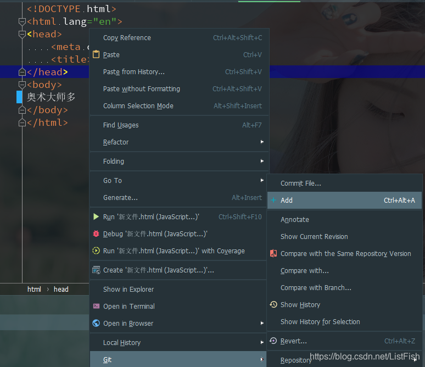Choose Commit File in Git submenu
Viewport: 425px width, 367px height.
point(344,183)
